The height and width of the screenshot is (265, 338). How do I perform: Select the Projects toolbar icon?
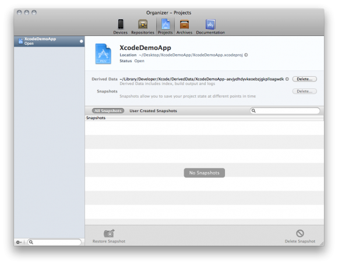166,24
